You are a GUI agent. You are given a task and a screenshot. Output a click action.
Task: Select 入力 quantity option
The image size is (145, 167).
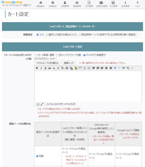click(x=37, y=35)
